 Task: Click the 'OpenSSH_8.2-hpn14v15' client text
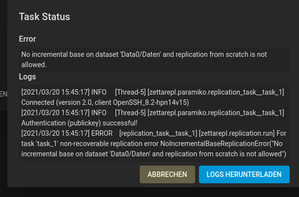[151, 102]
